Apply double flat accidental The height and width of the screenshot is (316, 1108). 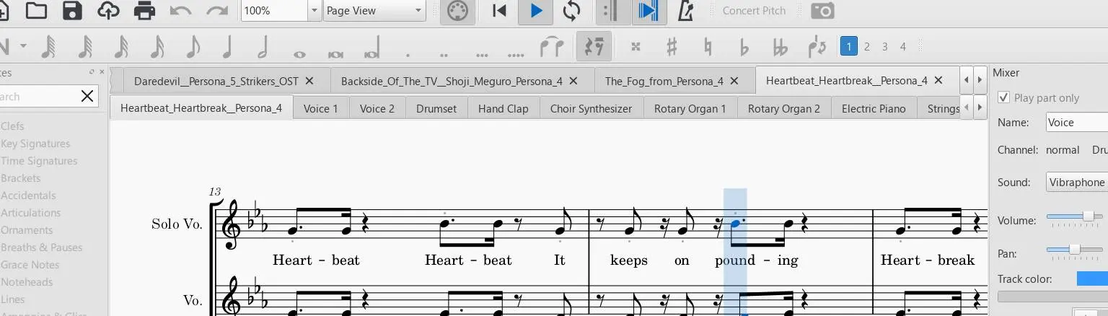pyautogui.click(x=780, y=47)
